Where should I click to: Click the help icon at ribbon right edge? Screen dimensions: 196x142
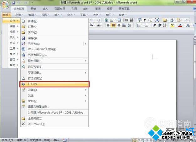(194, 9)
